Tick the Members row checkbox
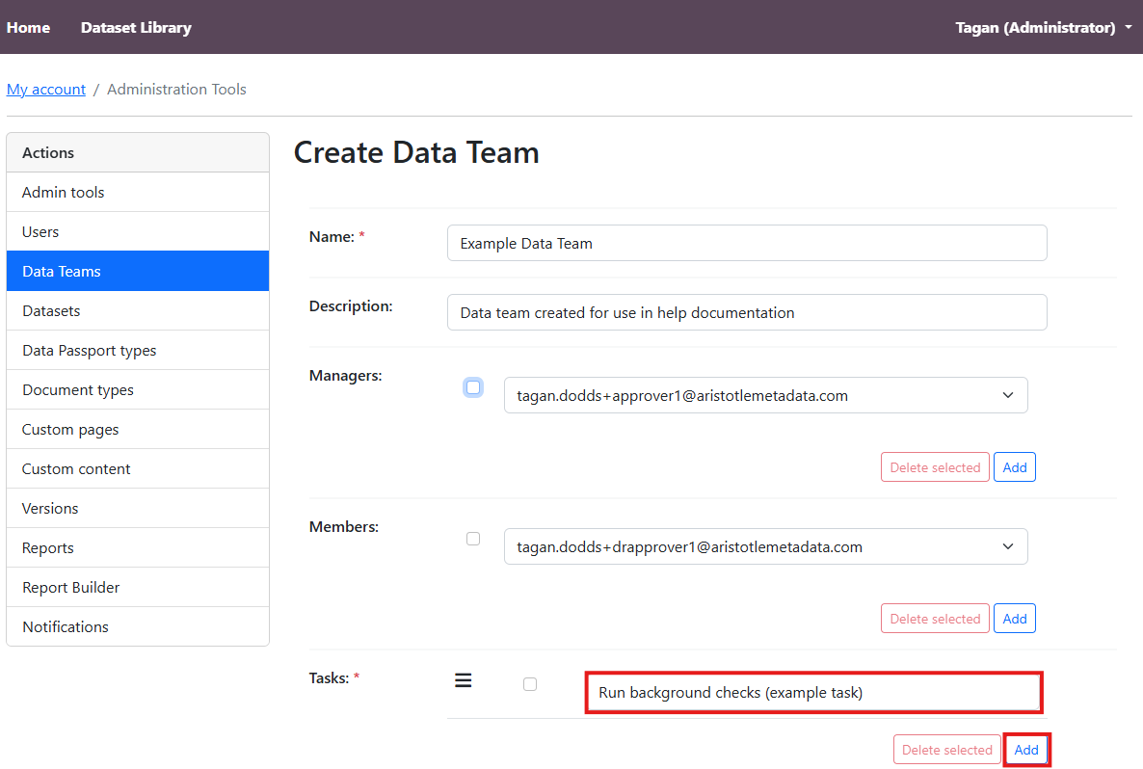The width and height of the screenshot is (1143, 769). coord(473,539)
